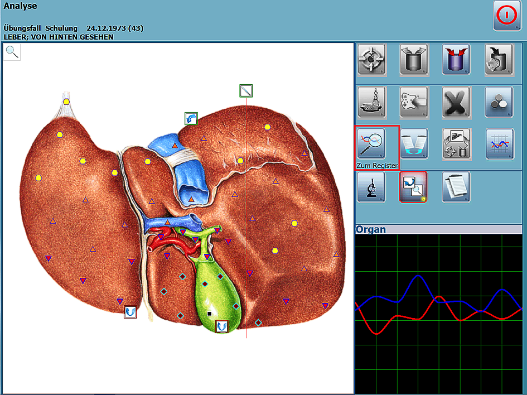This screenshot has width=527, height=395.
Task: Click the slash handle atop the red line
Action: (x=246, y=91)
